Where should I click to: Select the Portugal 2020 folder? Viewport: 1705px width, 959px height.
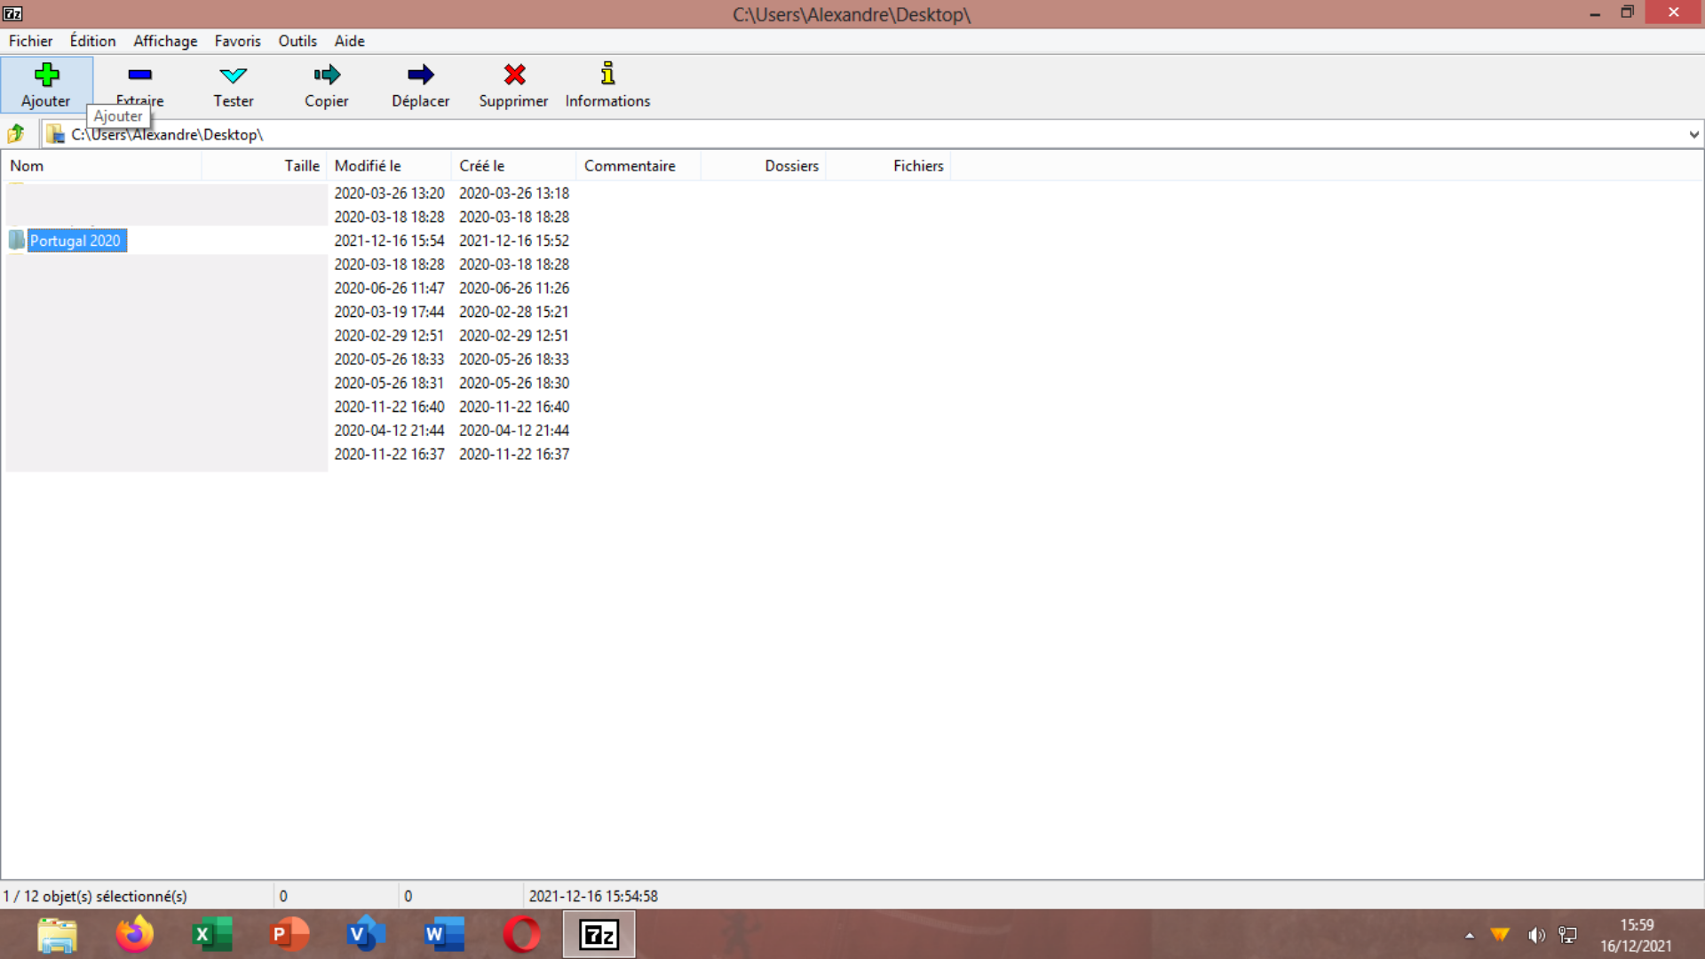pos(75,241)
